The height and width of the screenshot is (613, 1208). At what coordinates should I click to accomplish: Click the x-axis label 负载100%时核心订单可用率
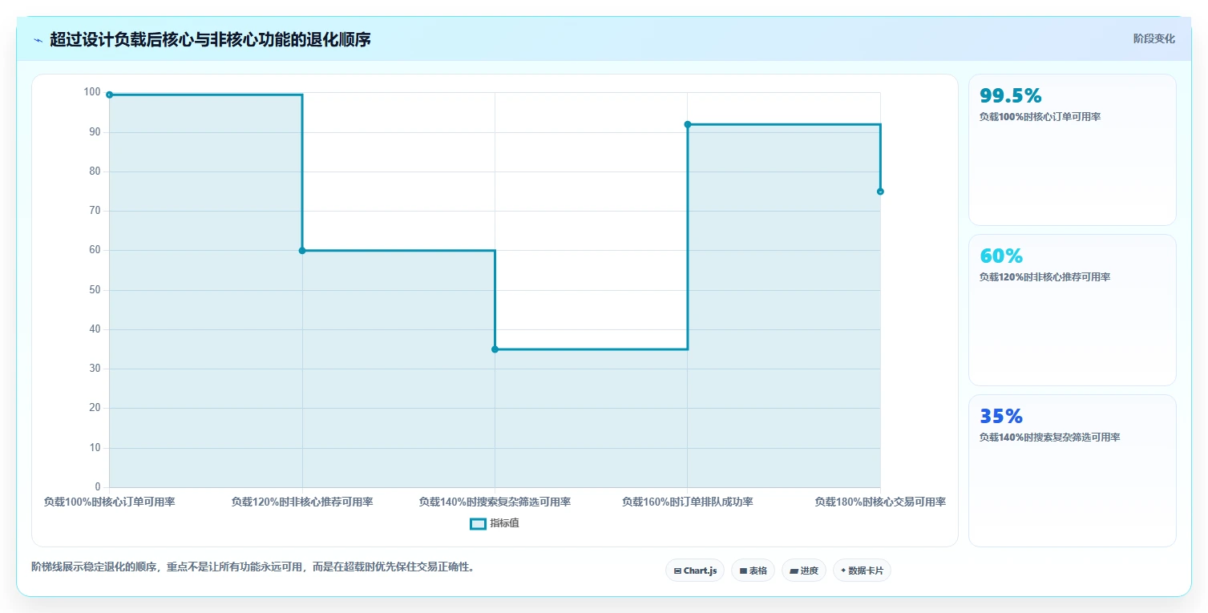pos(110,502)
